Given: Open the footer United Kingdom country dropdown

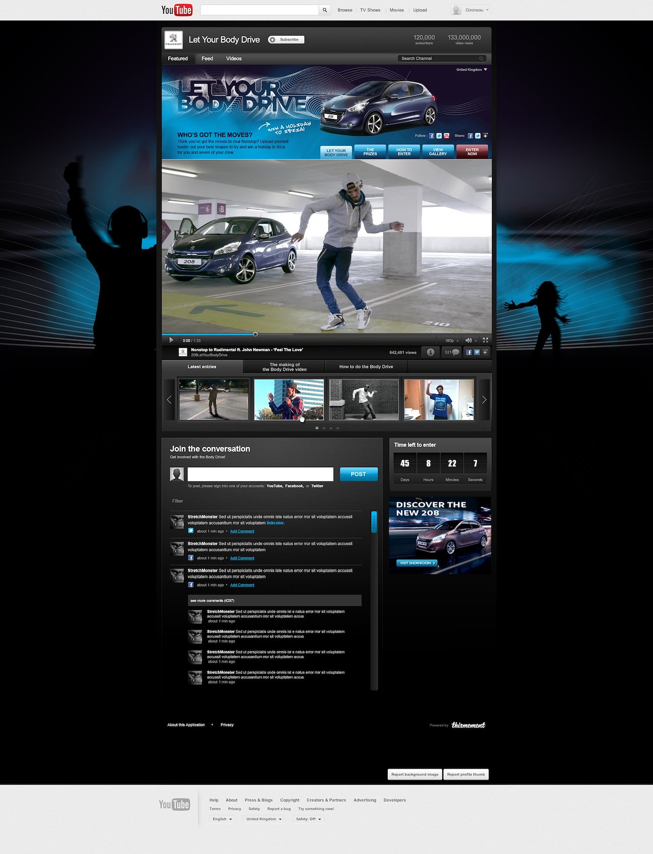Looking at the screenshot, I should [x=264, y=819].
